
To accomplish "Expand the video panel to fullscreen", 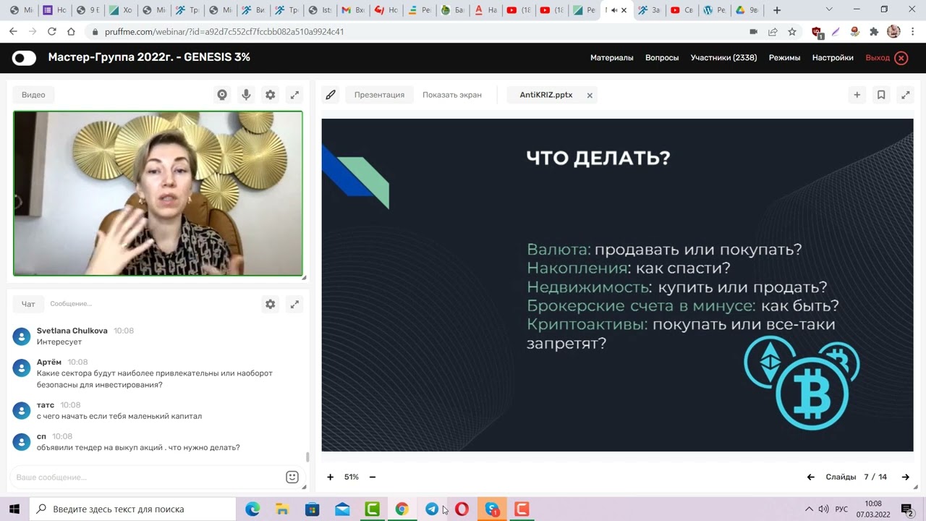I will coord(294,94).
